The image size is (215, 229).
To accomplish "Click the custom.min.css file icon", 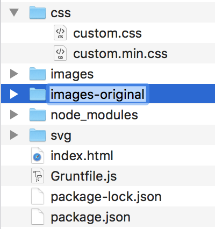I will tap(60, 53).
